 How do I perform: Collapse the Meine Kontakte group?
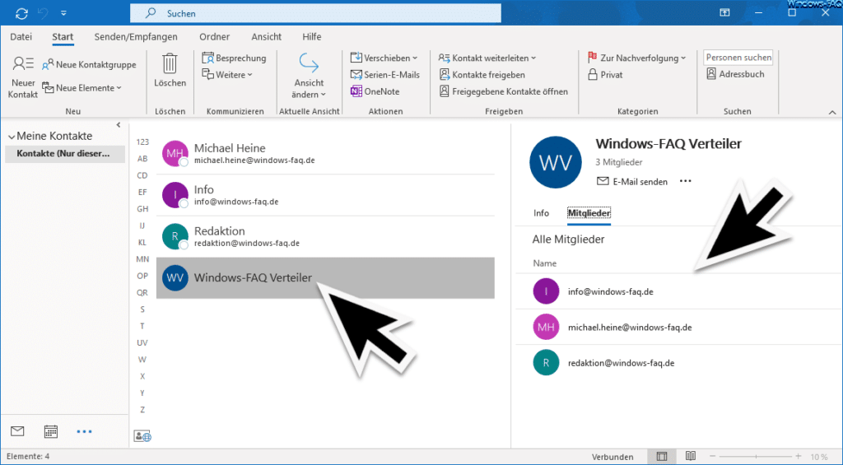click(x=12, y=137)
